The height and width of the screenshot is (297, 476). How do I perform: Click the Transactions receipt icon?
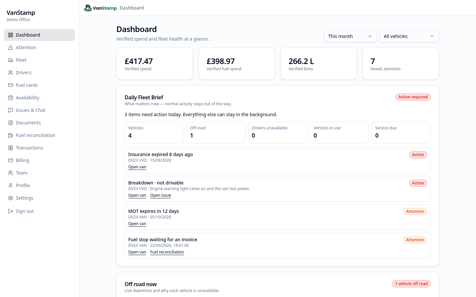(x=11, y=148)
